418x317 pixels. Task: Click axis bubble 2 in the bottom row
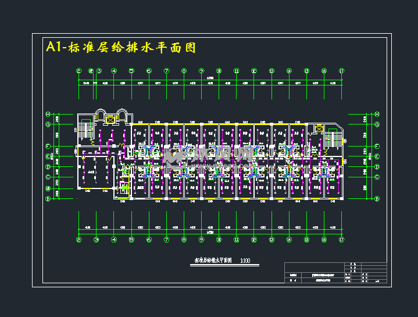coord(80,238)
